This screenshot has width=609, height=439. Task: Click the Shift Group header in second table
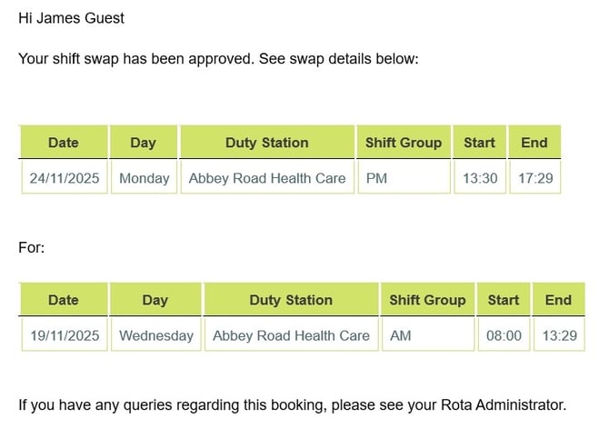pos(427,300)
